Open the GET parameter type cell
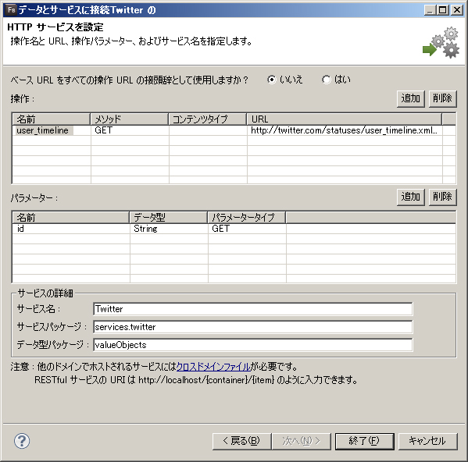Viewport: 468px width, 462px height. click(247, 229)
